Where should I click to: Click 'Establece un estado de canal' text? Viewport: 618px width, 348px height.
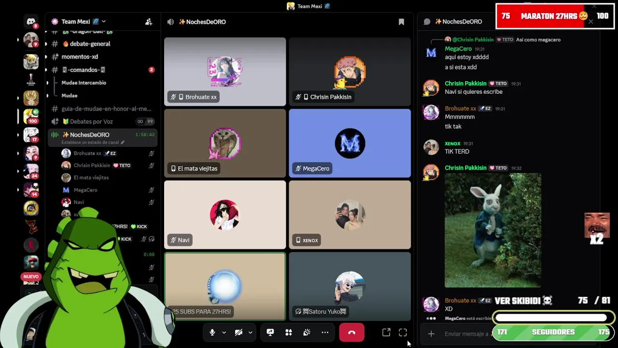tap(90, 143)
